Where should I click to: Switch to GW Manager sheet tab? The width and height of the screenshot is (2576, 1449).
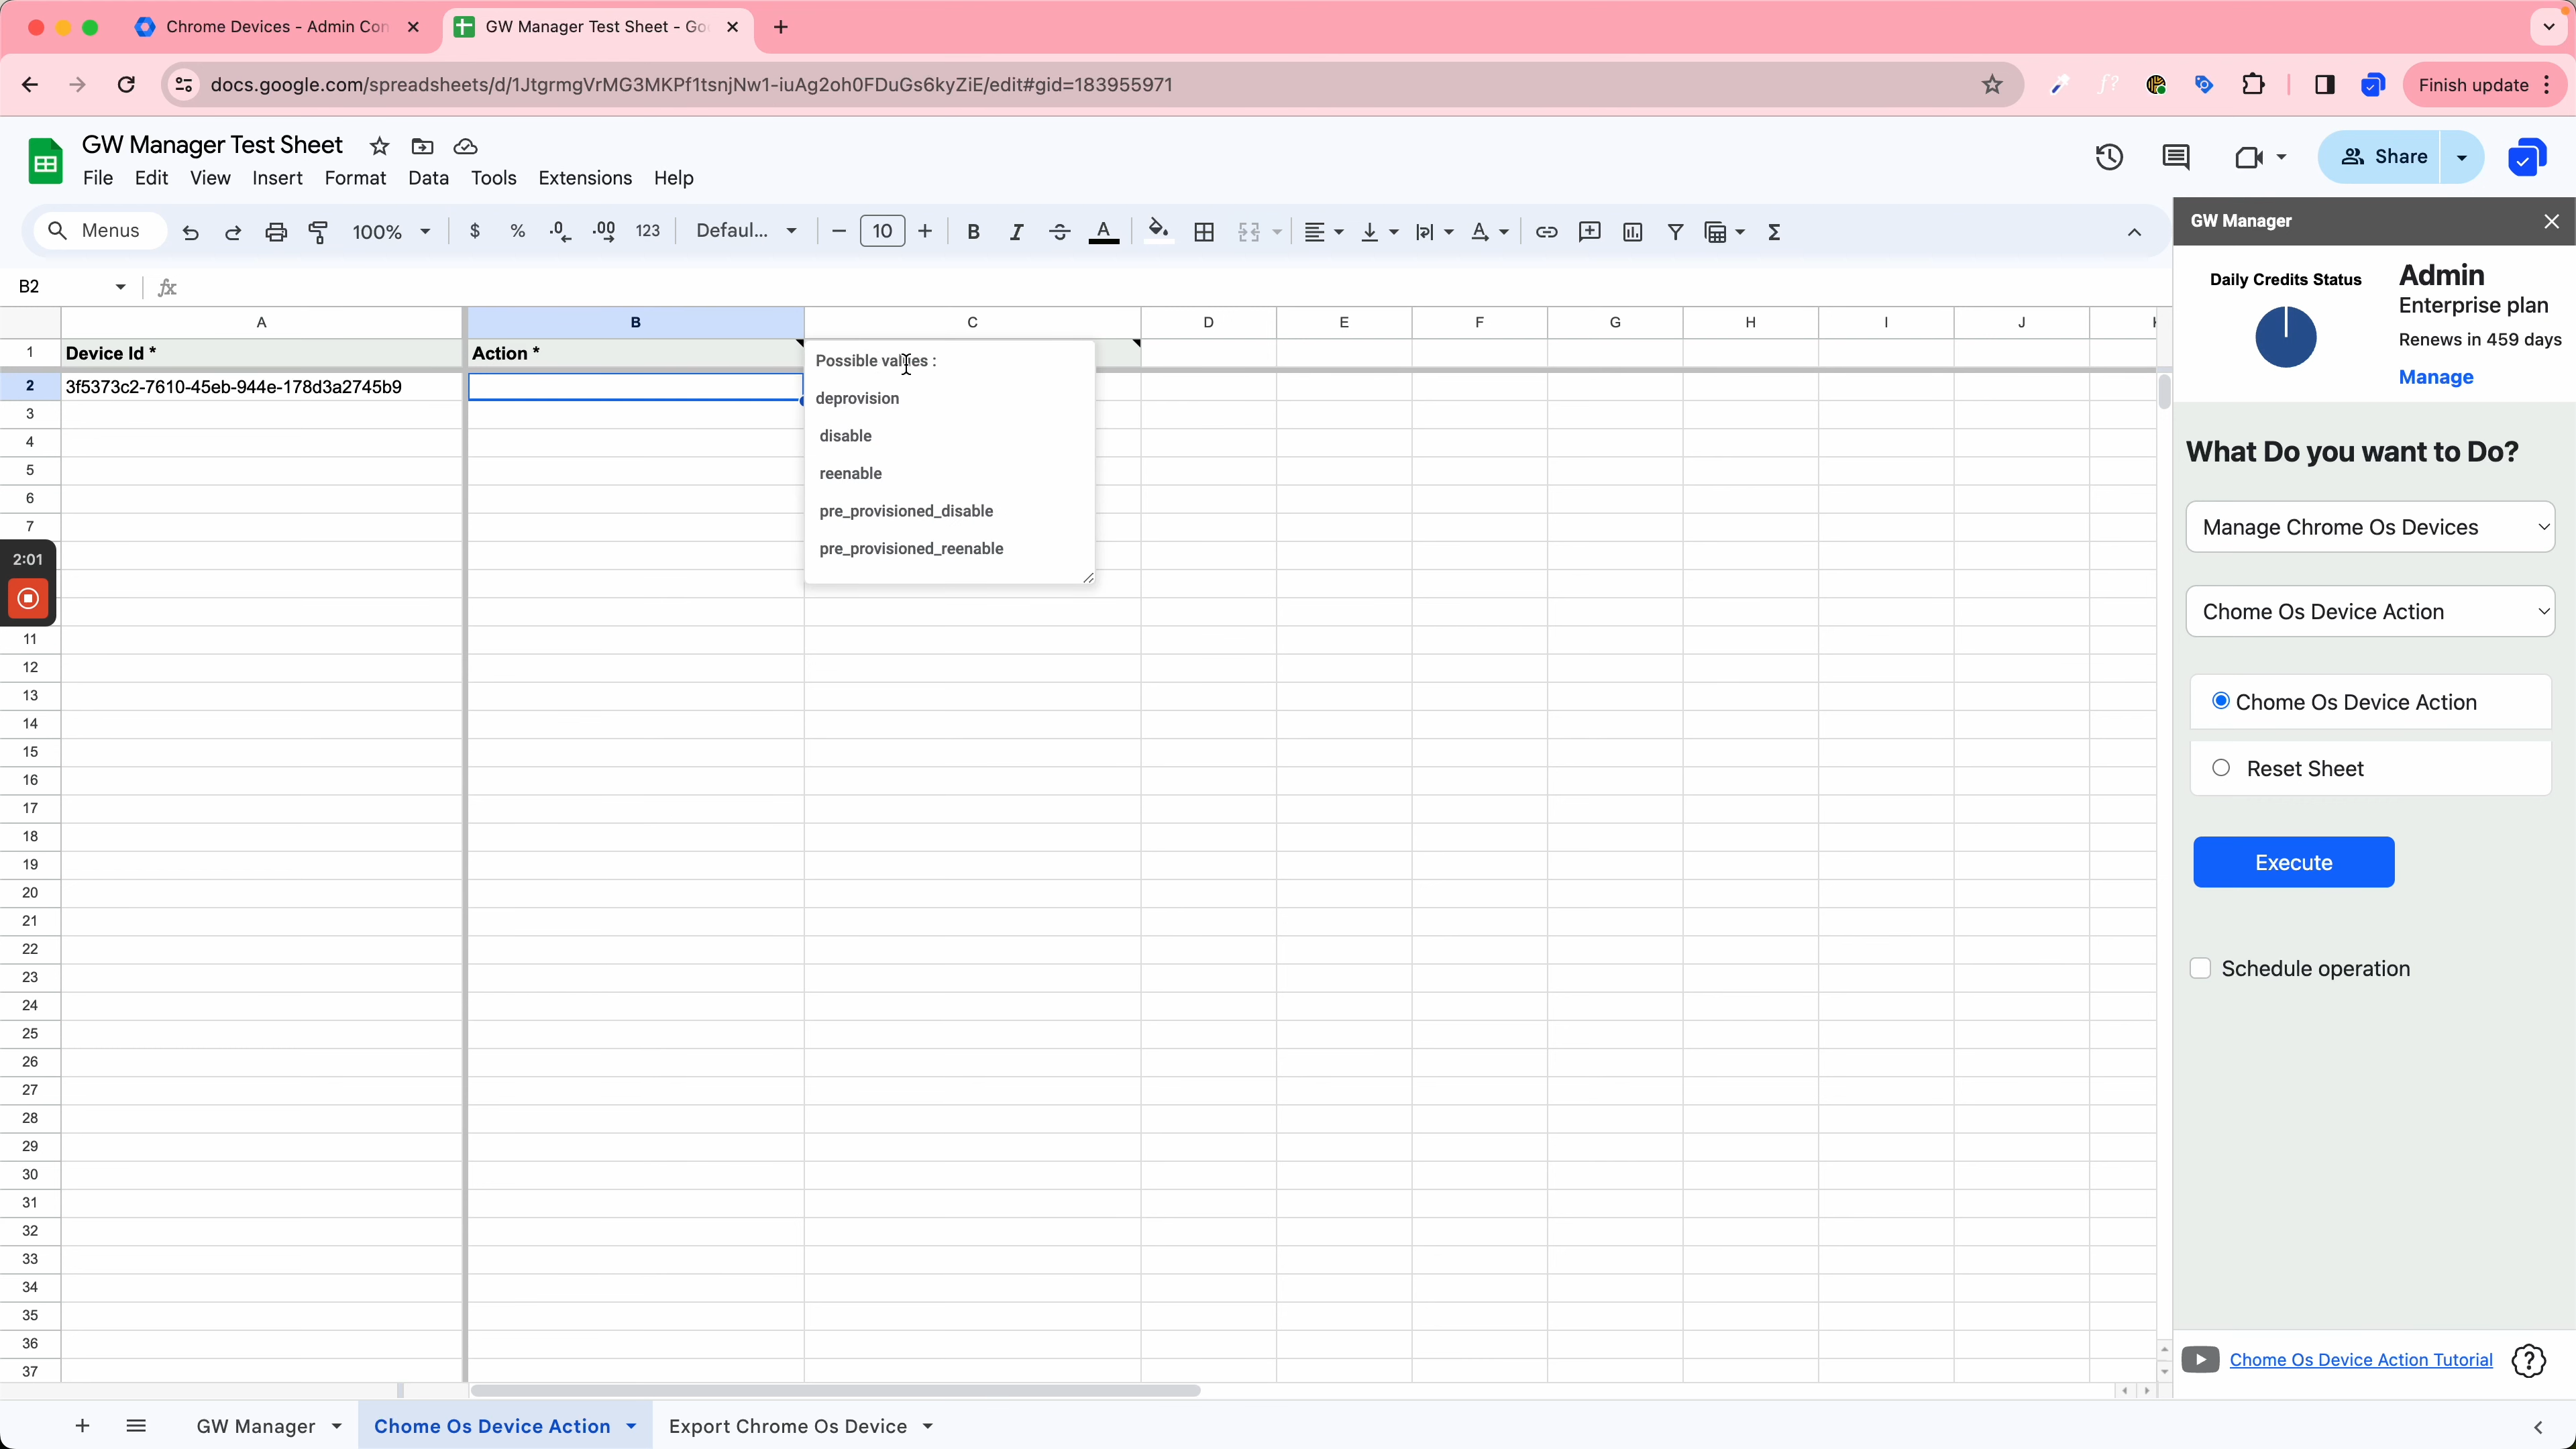click(256, 1426)
